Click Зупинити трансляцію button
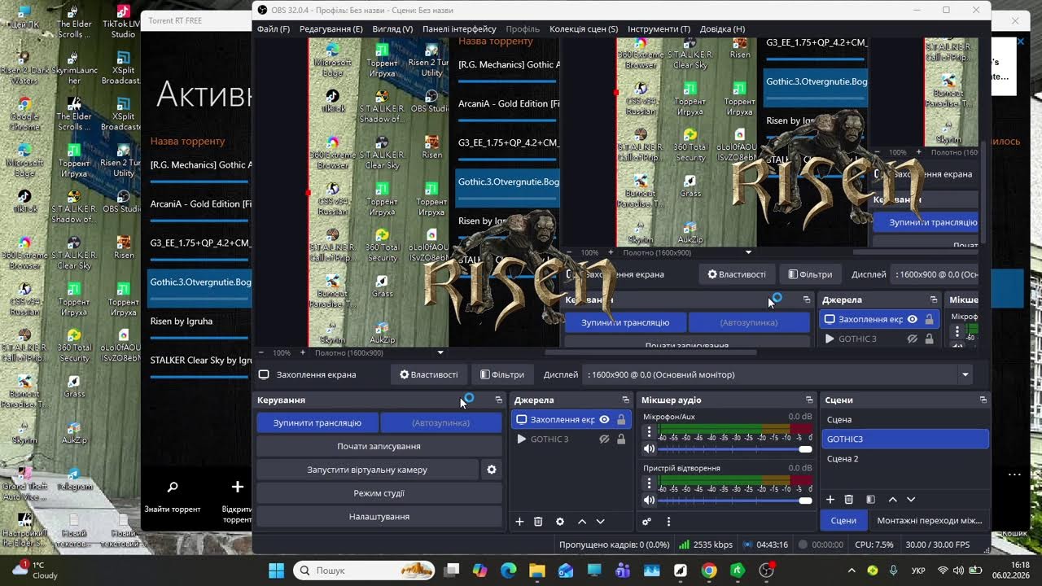The height and width of the screenshot is (586, 1042). tap(317, 423)
